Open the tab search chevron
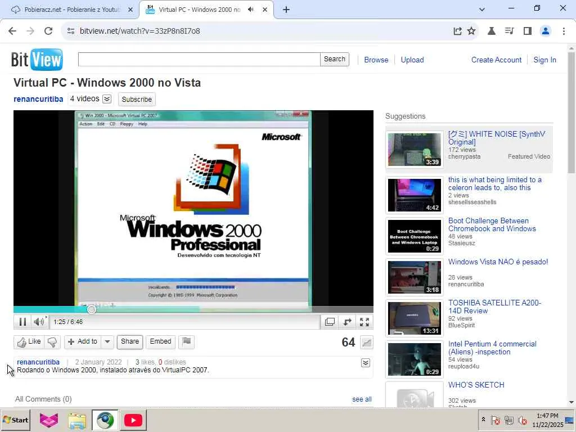 click(482, 10)
